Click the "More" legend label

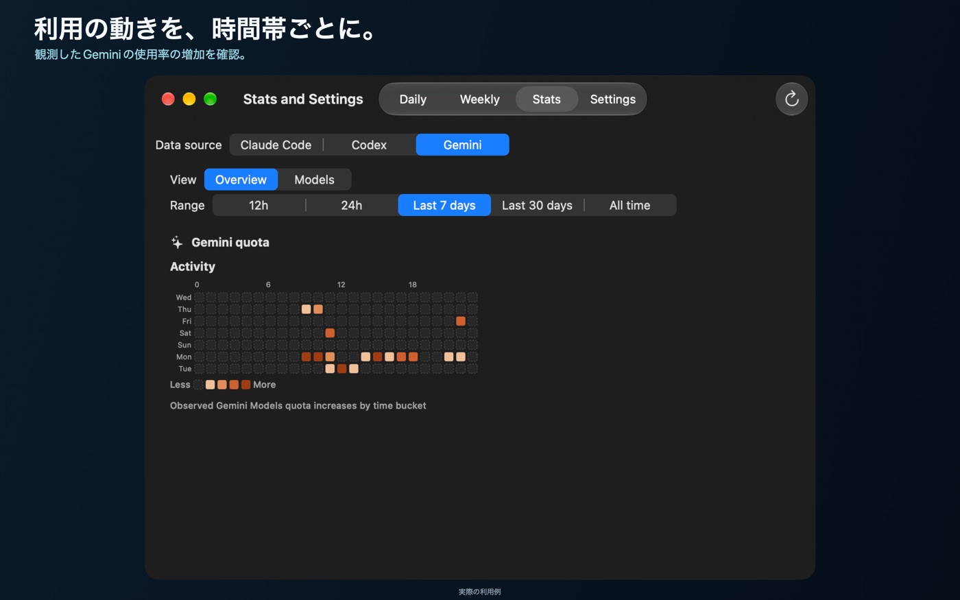point(264,385)
